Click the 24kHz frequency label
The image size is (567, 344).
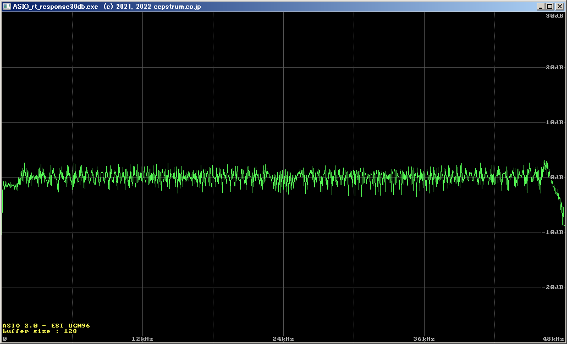click(283, 339)
